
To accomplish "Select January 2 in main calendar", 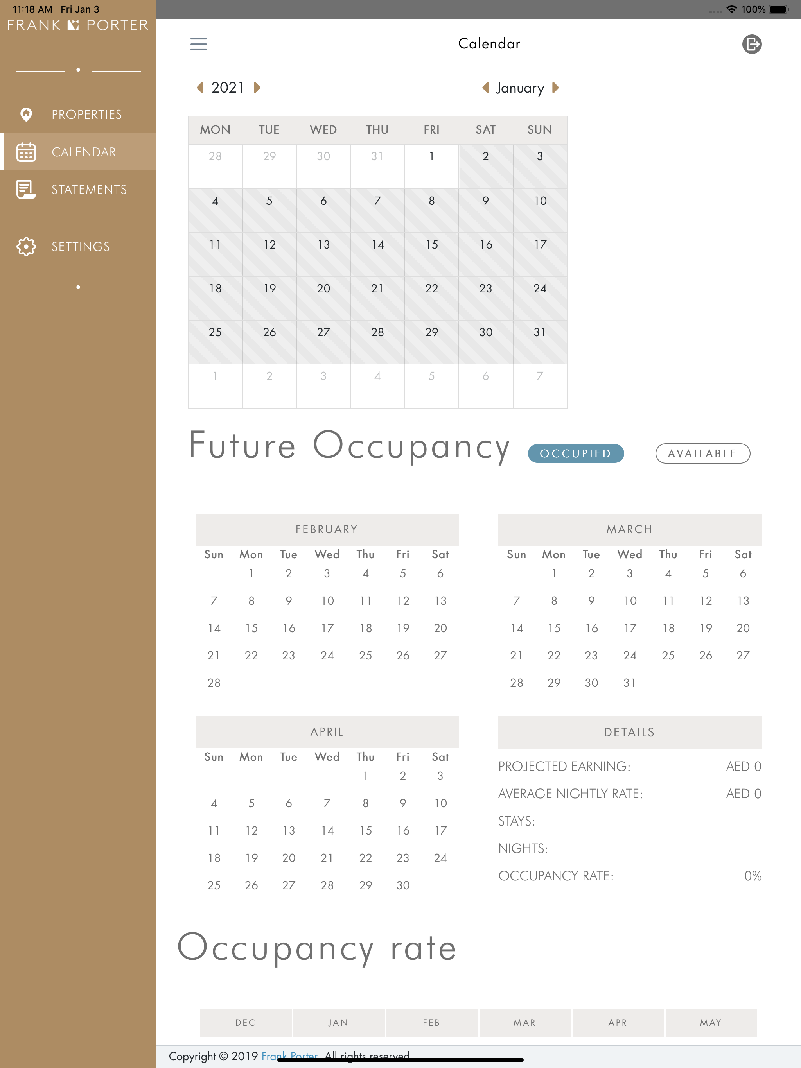I will point(485,167).
